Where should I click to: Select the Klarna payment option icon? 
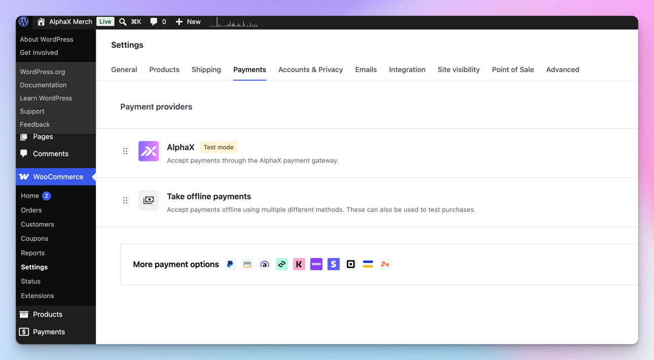coord(299,264)
